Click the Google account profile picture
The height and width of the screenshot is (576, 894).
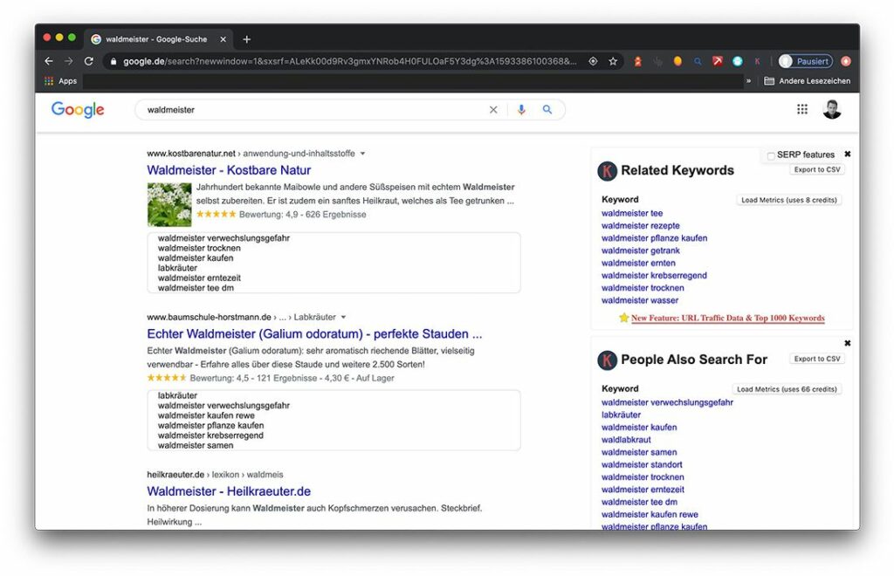(x=832, y=108)
